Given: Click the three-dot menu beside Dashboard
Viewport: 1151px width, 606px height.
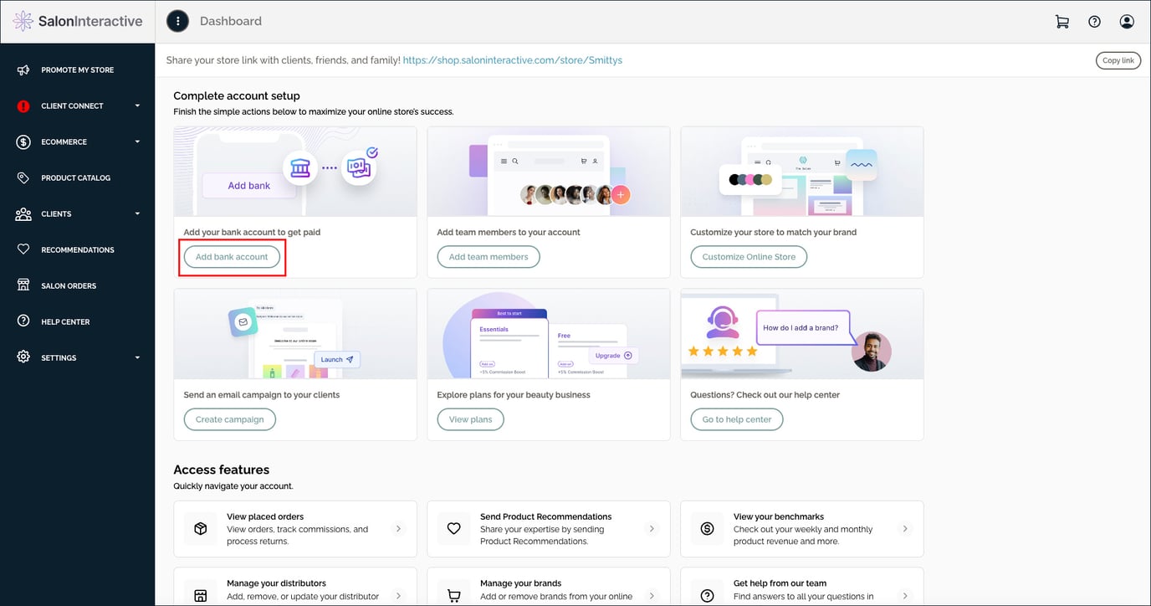Looking at the screenshot, I should tap(177, 22).
